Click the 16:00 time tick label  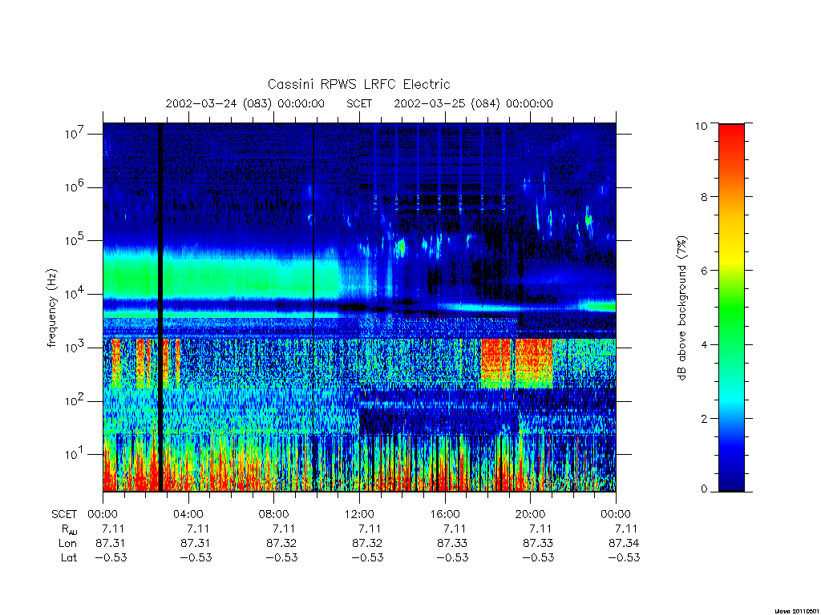[x=444, y=514]
